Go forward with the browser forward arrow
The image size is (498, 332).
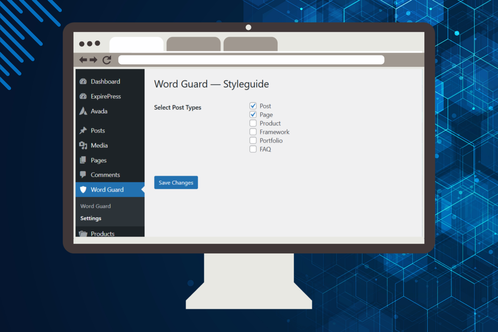94,60
